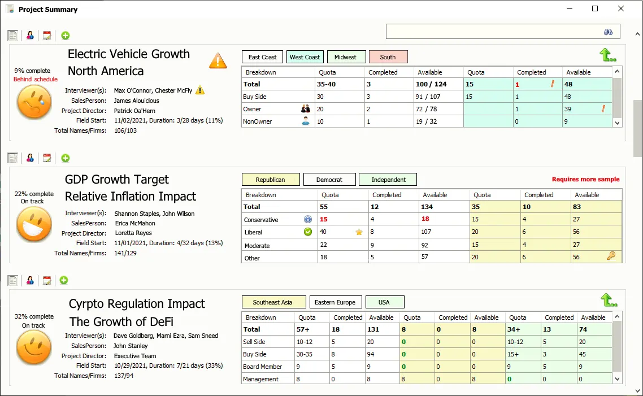
Task: Click scroll down arrow in Crypto Regulation table
Action: click(617, 379)
